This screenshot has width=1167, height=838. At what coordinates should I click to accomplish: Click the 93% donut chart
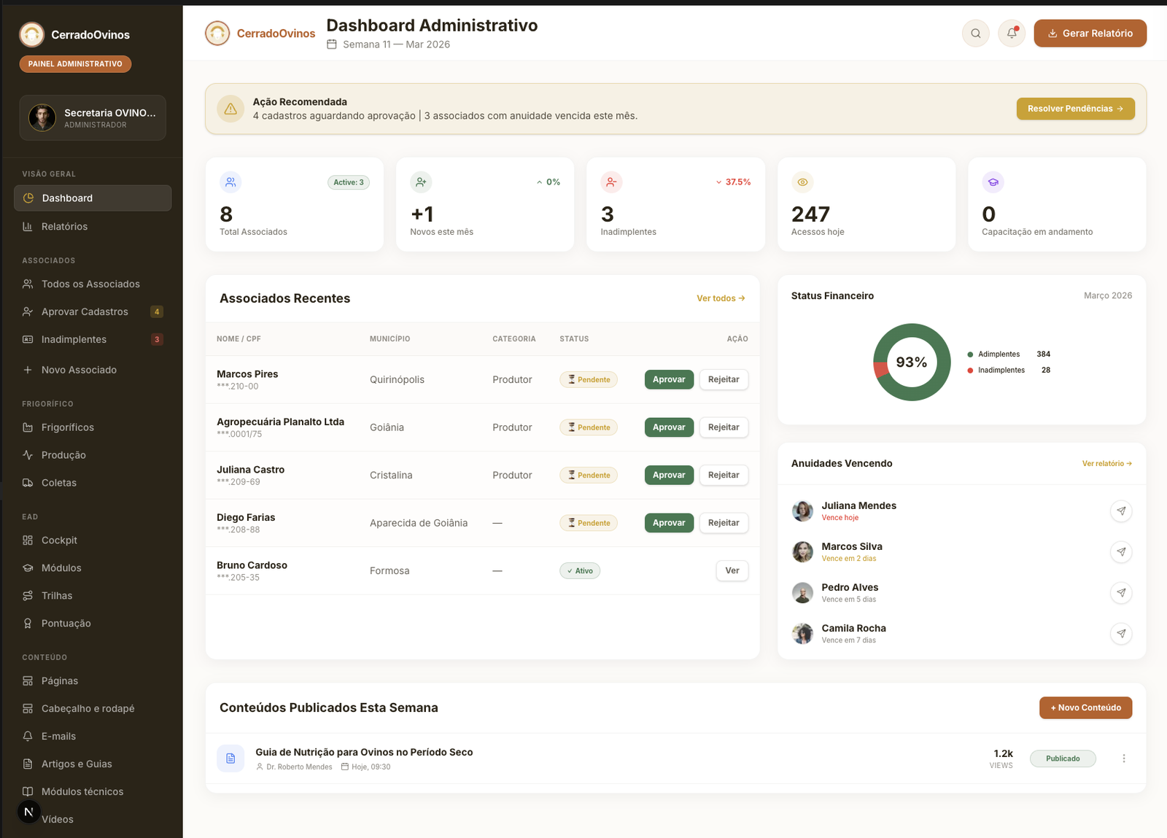pos(912,362)
